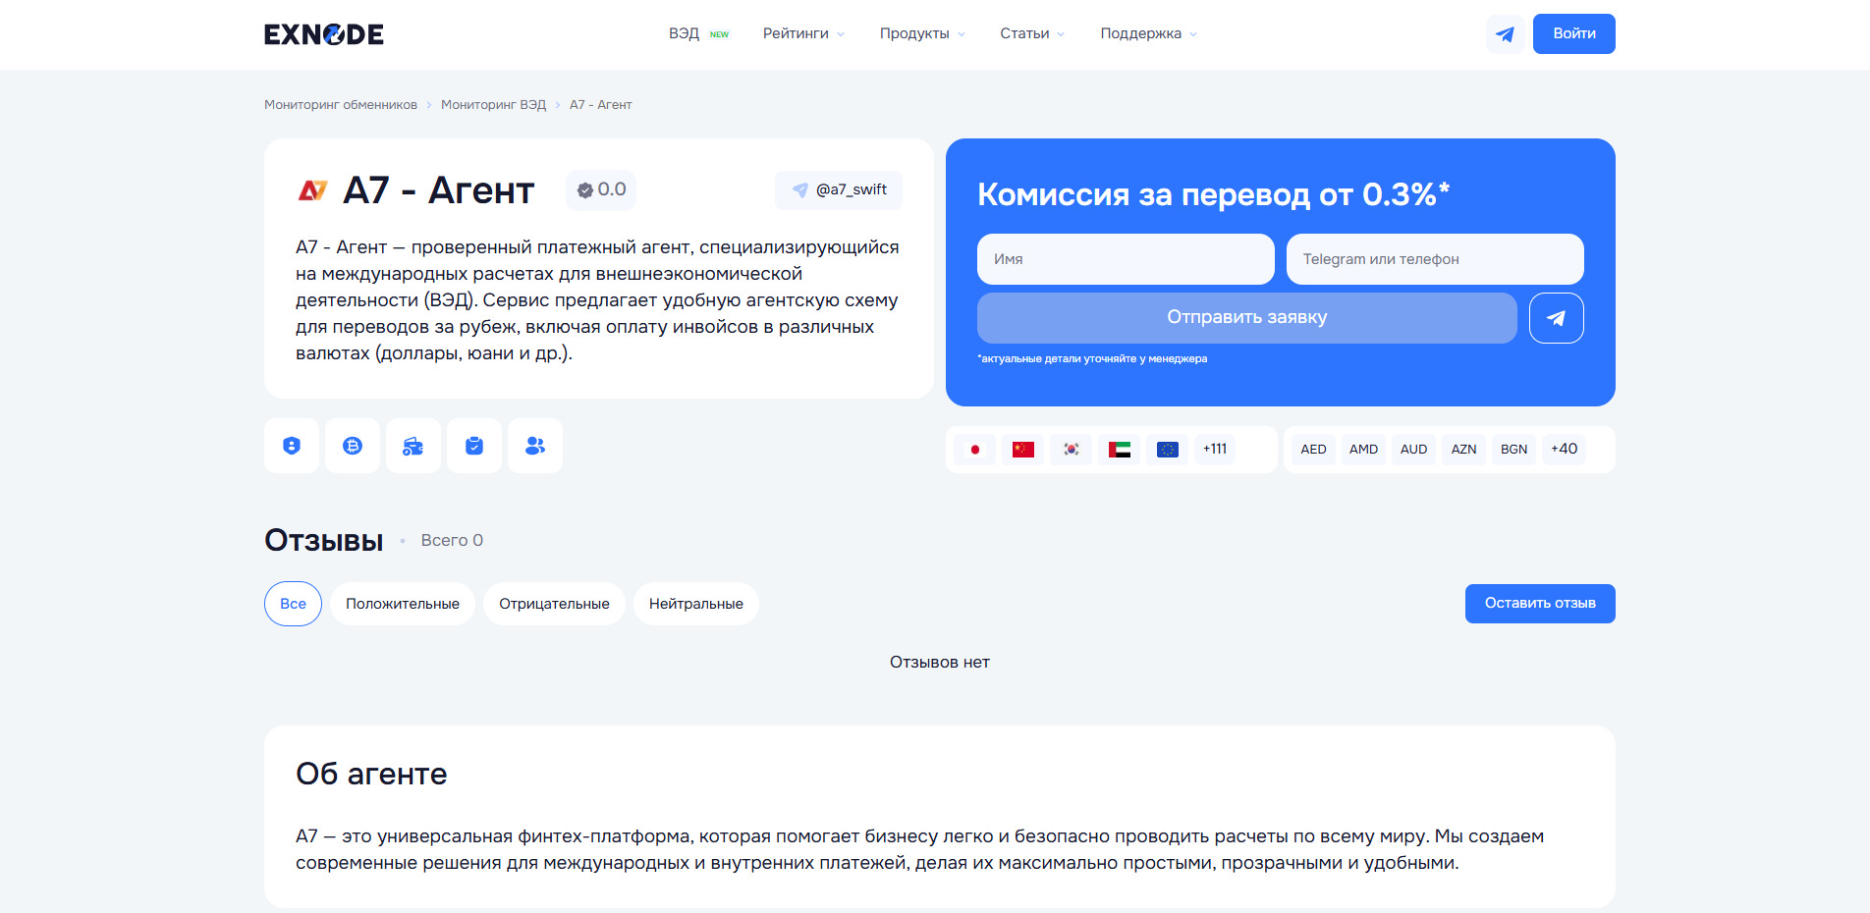Expand the Продукты dropdown menu
Viewport: 1870px width, 913px height.
[x=922, y=33]
